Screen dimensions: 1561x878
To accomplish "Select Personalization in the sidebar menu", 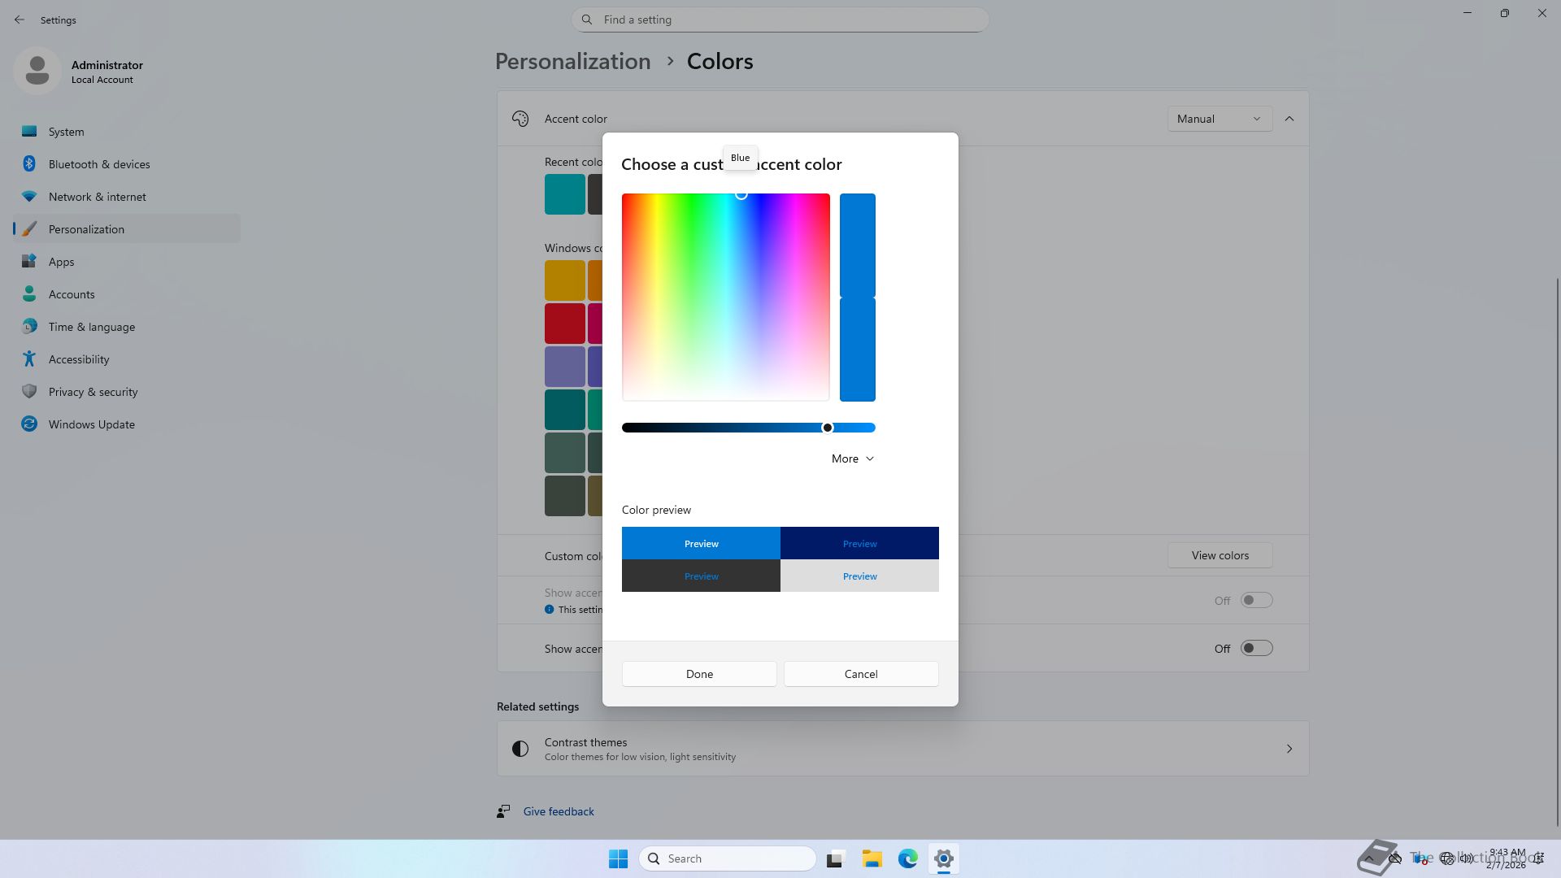I will coord(86,229).
